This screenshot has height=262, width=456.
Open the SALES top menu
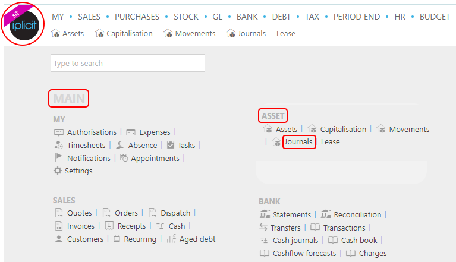tap(89, 17)
